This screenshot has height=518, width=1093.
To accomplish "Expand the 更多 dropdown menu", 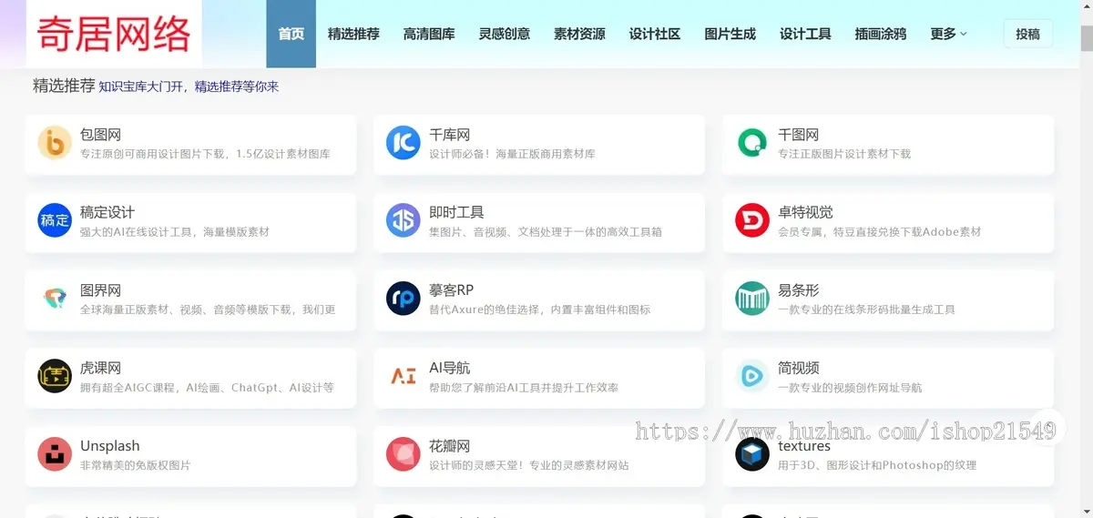I will point(948,34).
